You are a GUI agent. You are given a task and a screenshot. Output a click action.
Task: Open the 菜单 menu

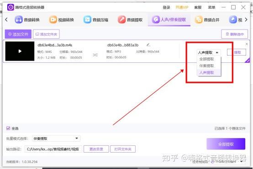pyautogui.click(x=211, y=7)
